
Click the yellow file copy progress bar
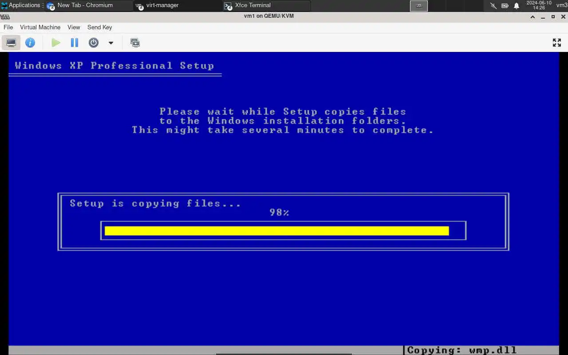(x=277, y=231)
